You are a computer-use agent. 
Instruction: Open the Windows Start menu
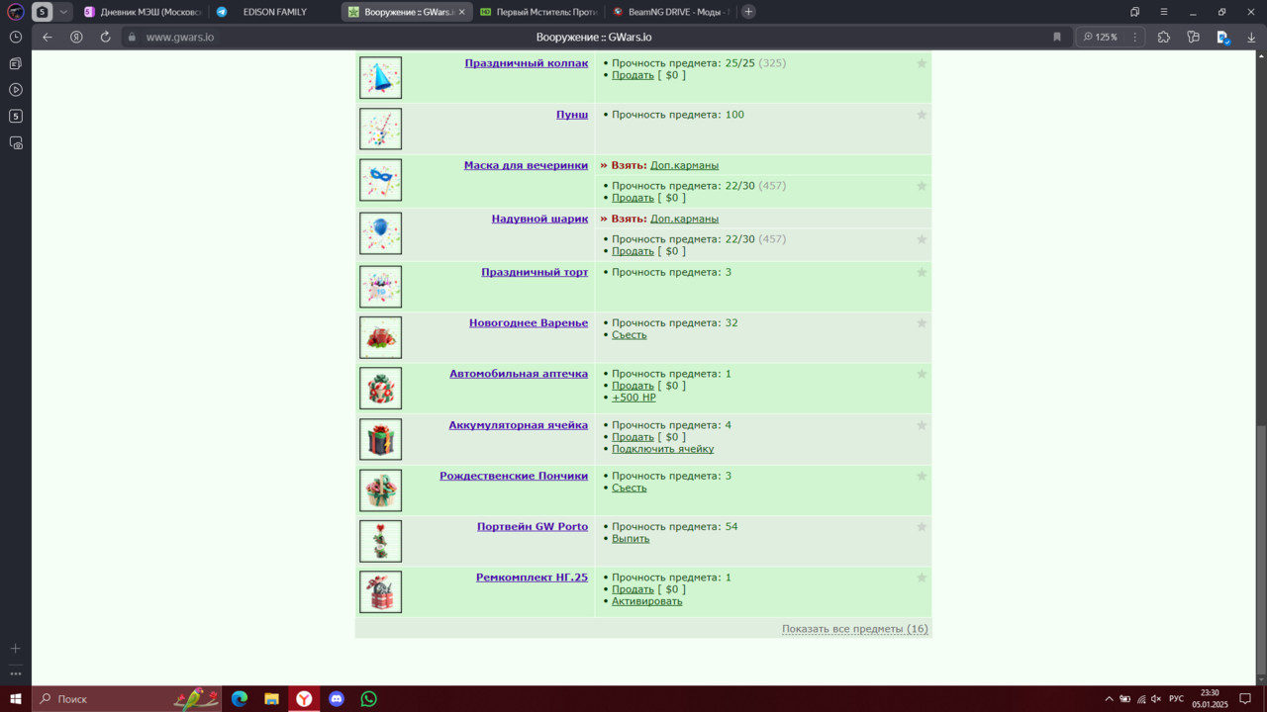pos(16,699)
